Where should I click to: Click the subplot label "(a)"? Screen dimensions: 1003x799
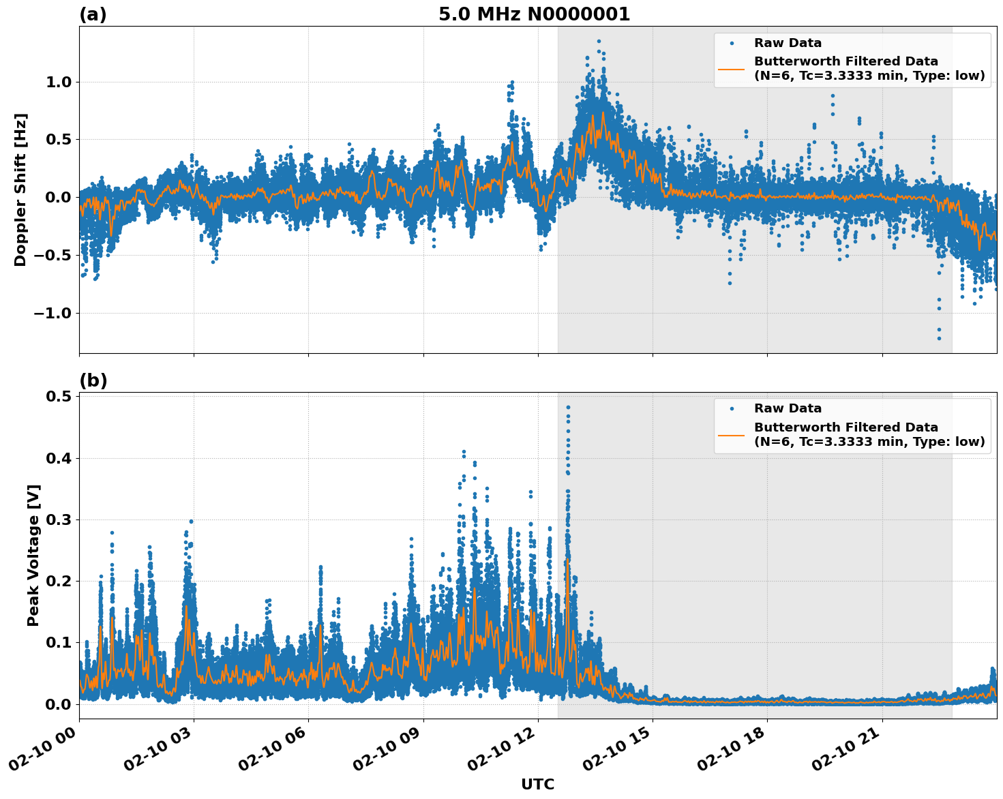click(x=93, y=14)
